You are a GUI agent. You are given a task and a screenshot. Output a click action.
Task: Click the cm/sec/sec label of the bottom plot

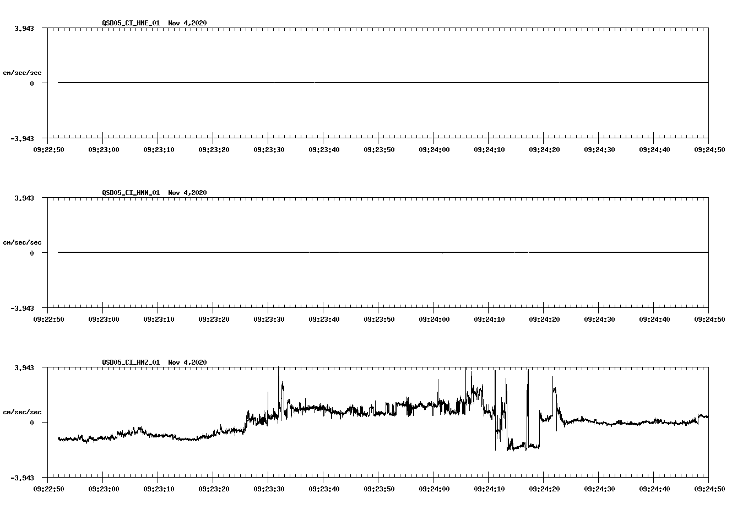click(23, 411)
